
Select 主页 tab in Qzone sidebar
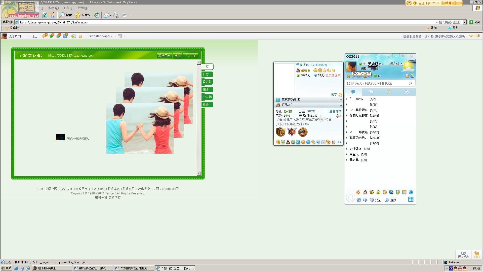[x=207, y=67]
